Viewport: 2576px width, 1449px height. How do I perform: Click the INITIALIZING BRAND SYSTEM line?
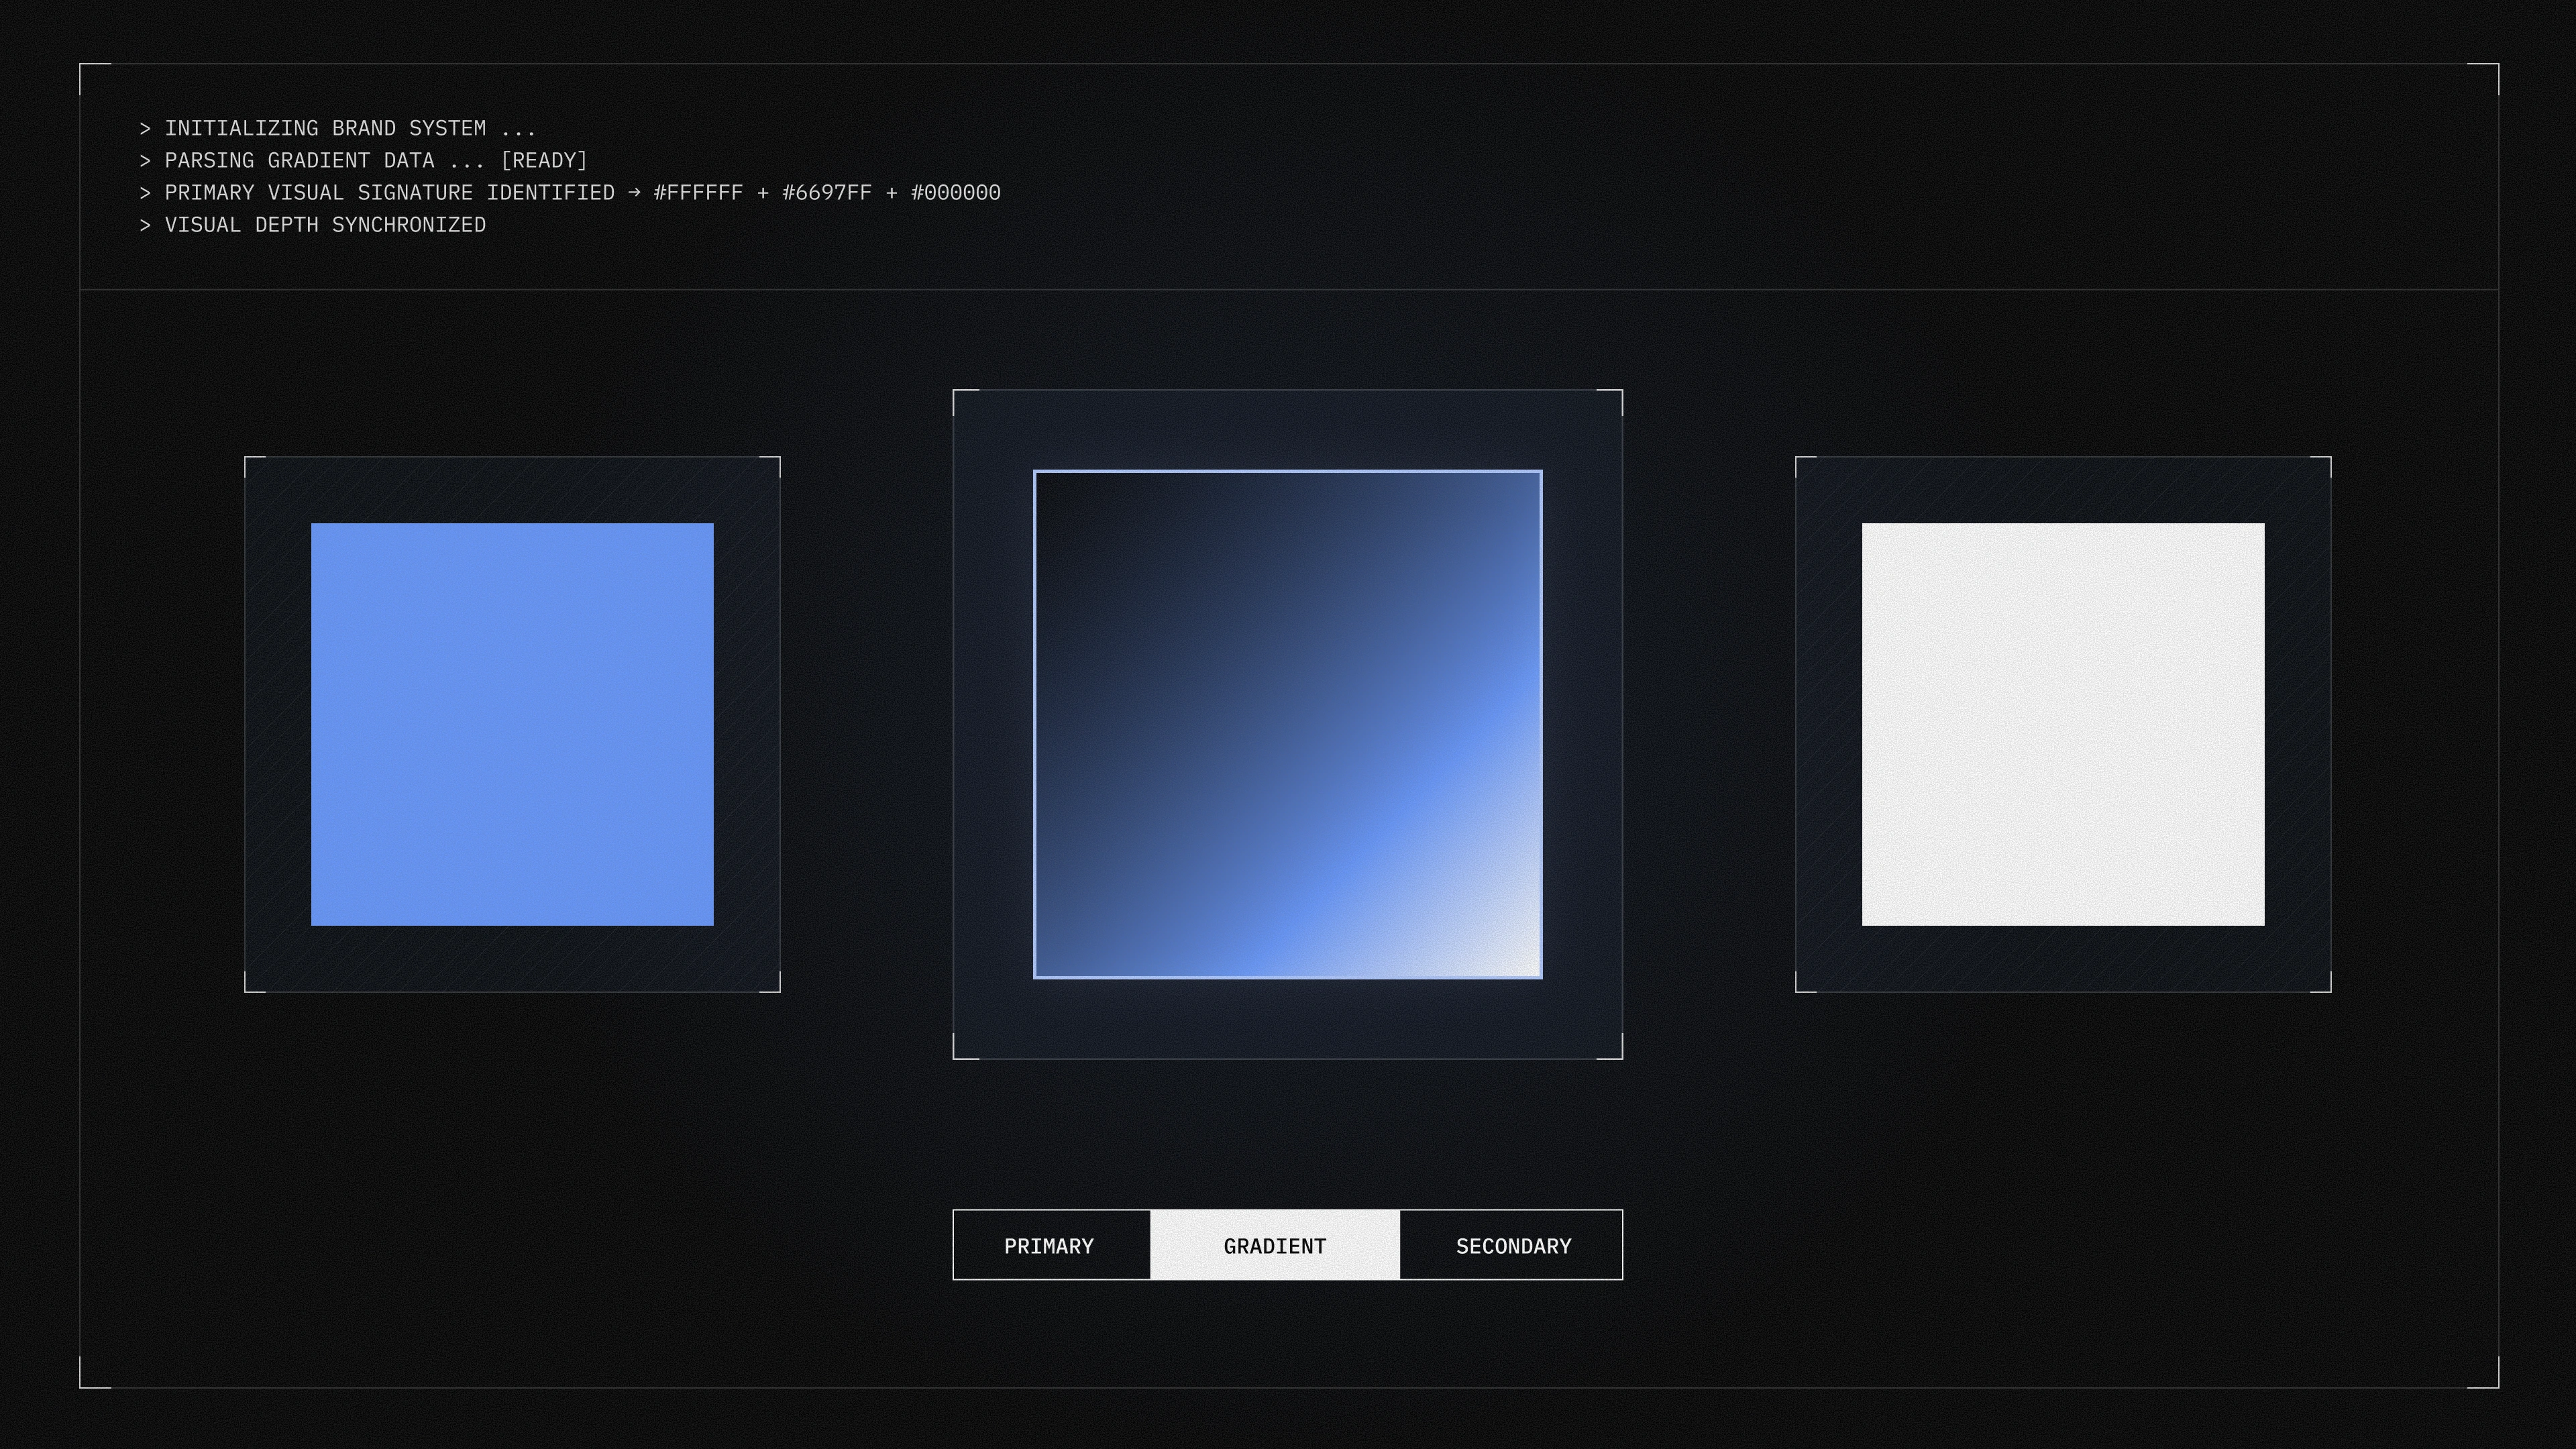coord(350,129)
